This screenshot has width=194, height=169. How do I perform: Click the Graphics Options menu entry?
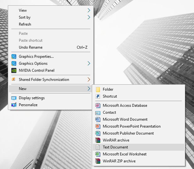pyautogui.click(x=51, y=63)
